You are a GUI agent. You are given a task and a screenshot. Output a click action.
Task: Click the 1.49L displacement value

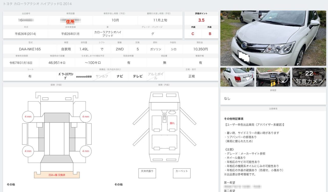point(84,49)
